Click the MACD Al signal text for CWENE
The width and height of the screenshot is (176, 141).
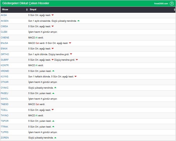point(36,37)
